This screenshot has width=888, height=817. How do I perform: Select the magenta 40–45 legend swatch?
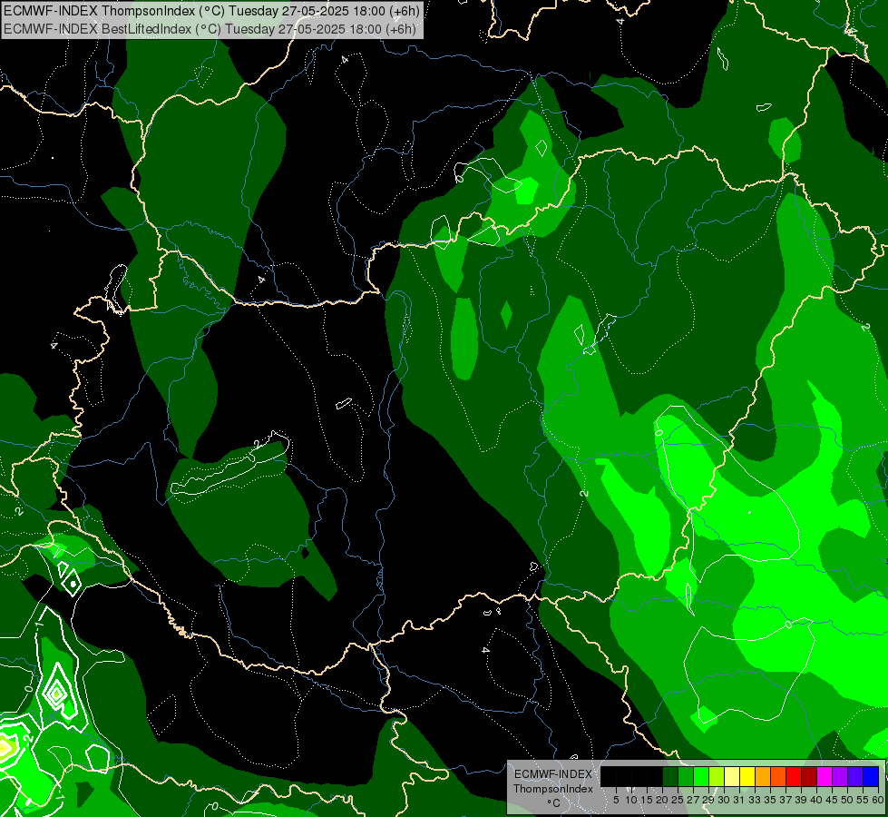(x=825, y=776)
